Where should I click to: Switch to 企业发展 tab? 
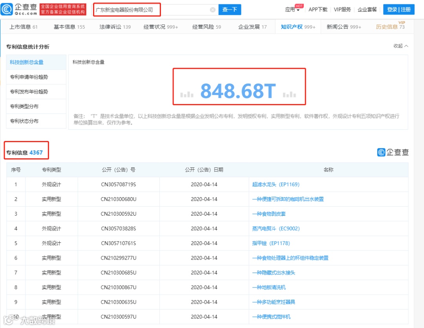(252, 27)
